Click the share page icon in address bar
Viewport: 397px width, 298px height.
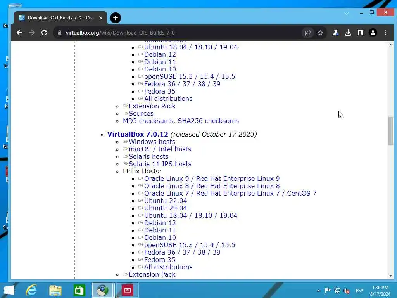pos(307,33)
